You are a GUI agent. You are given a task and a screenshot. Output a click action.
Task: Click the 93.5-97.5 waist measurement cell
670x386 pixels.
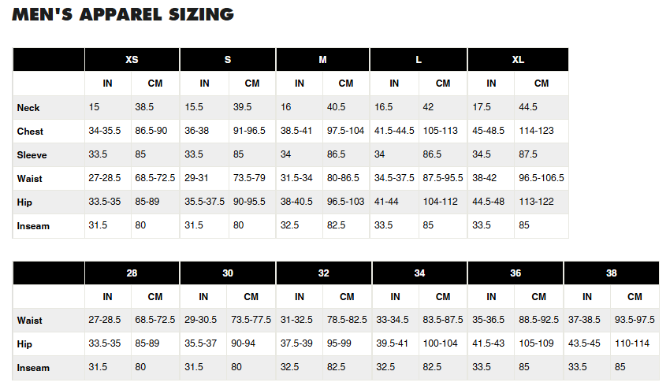pos(635,321)
